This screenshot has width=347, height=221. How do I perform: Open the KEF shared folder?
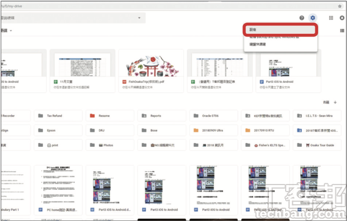(x=265, y=116)
